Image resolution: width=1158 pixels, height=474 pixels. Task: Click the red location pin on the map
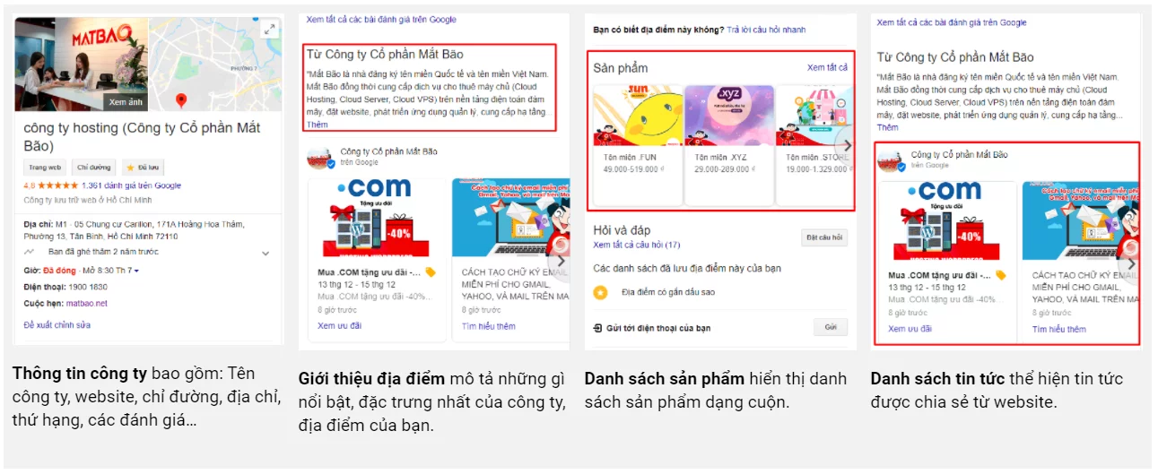pos(181,99)
